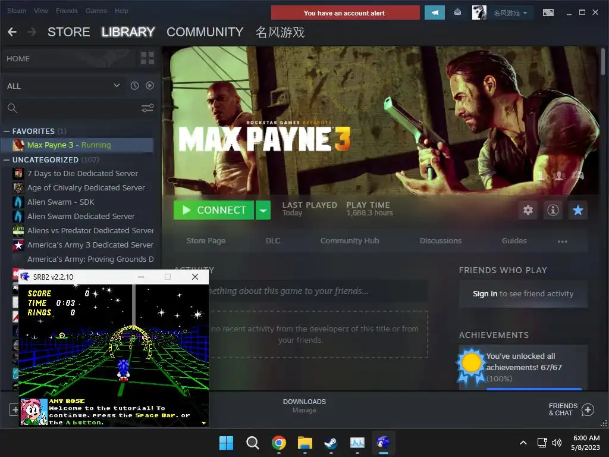This screenshot has height=457, width=609.
Task: Open the DLC link
Action: (272, 240)
